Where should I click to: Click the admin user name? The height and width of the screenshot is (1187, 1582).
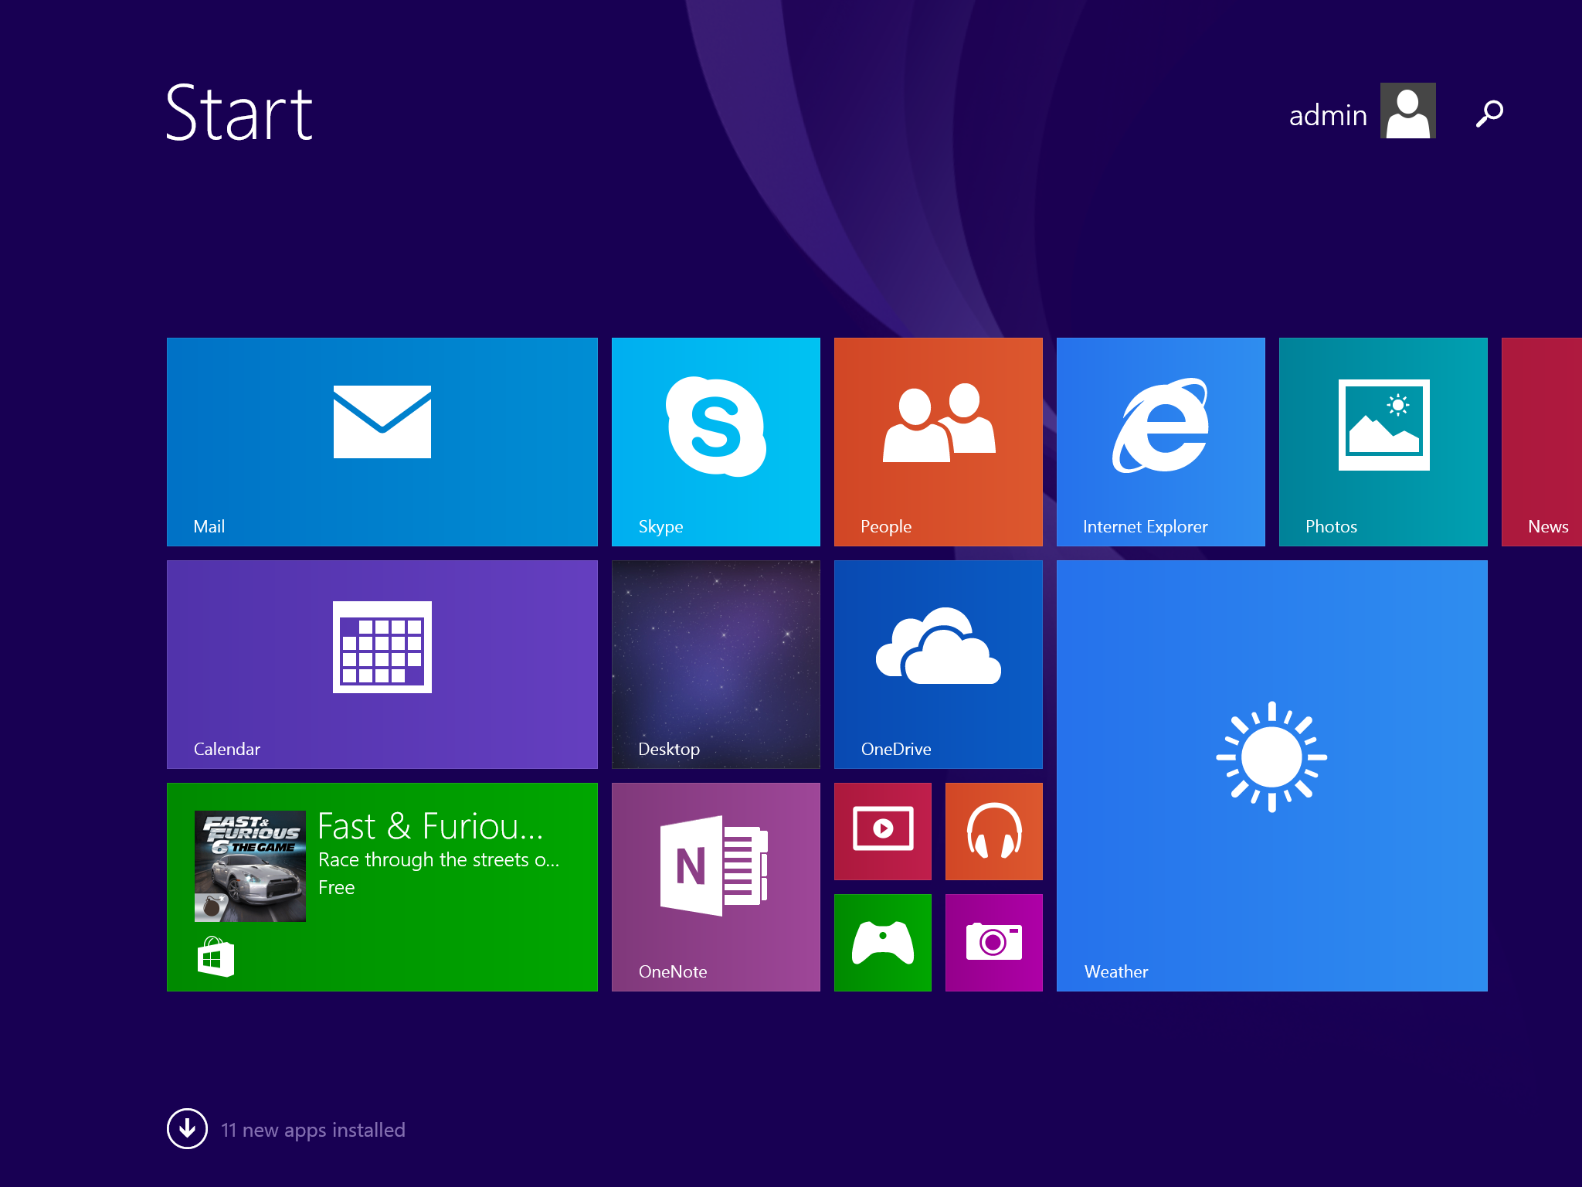pos(1328,115)
